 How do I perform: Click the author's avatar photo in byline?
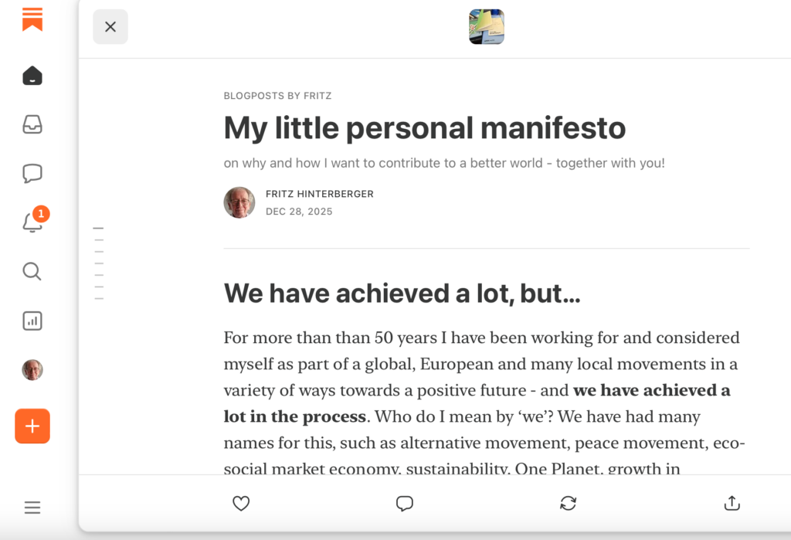(x=239, y=202)
